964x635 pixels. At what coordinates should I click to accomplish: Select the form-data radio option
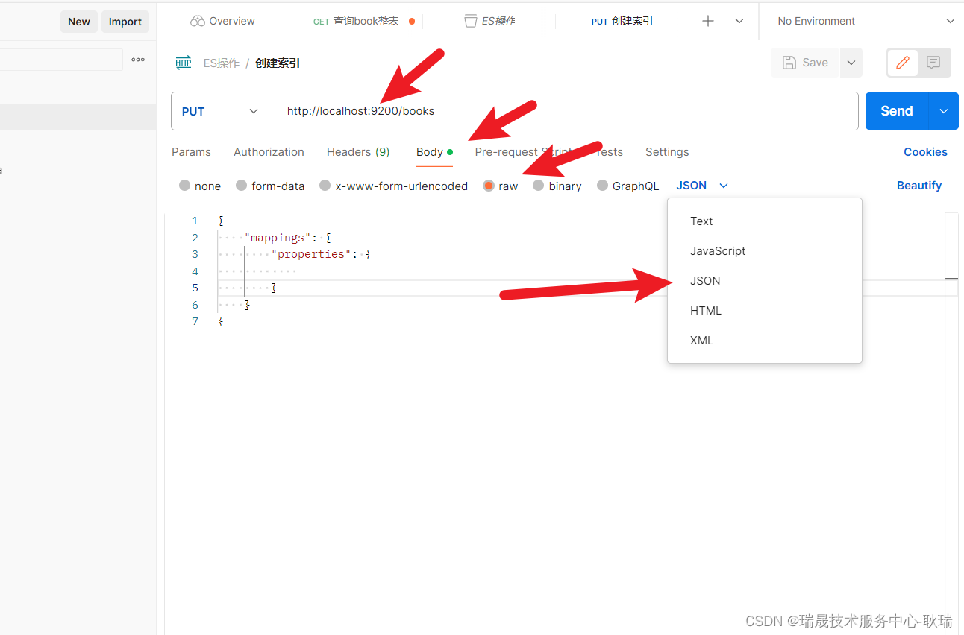point(241,186)
